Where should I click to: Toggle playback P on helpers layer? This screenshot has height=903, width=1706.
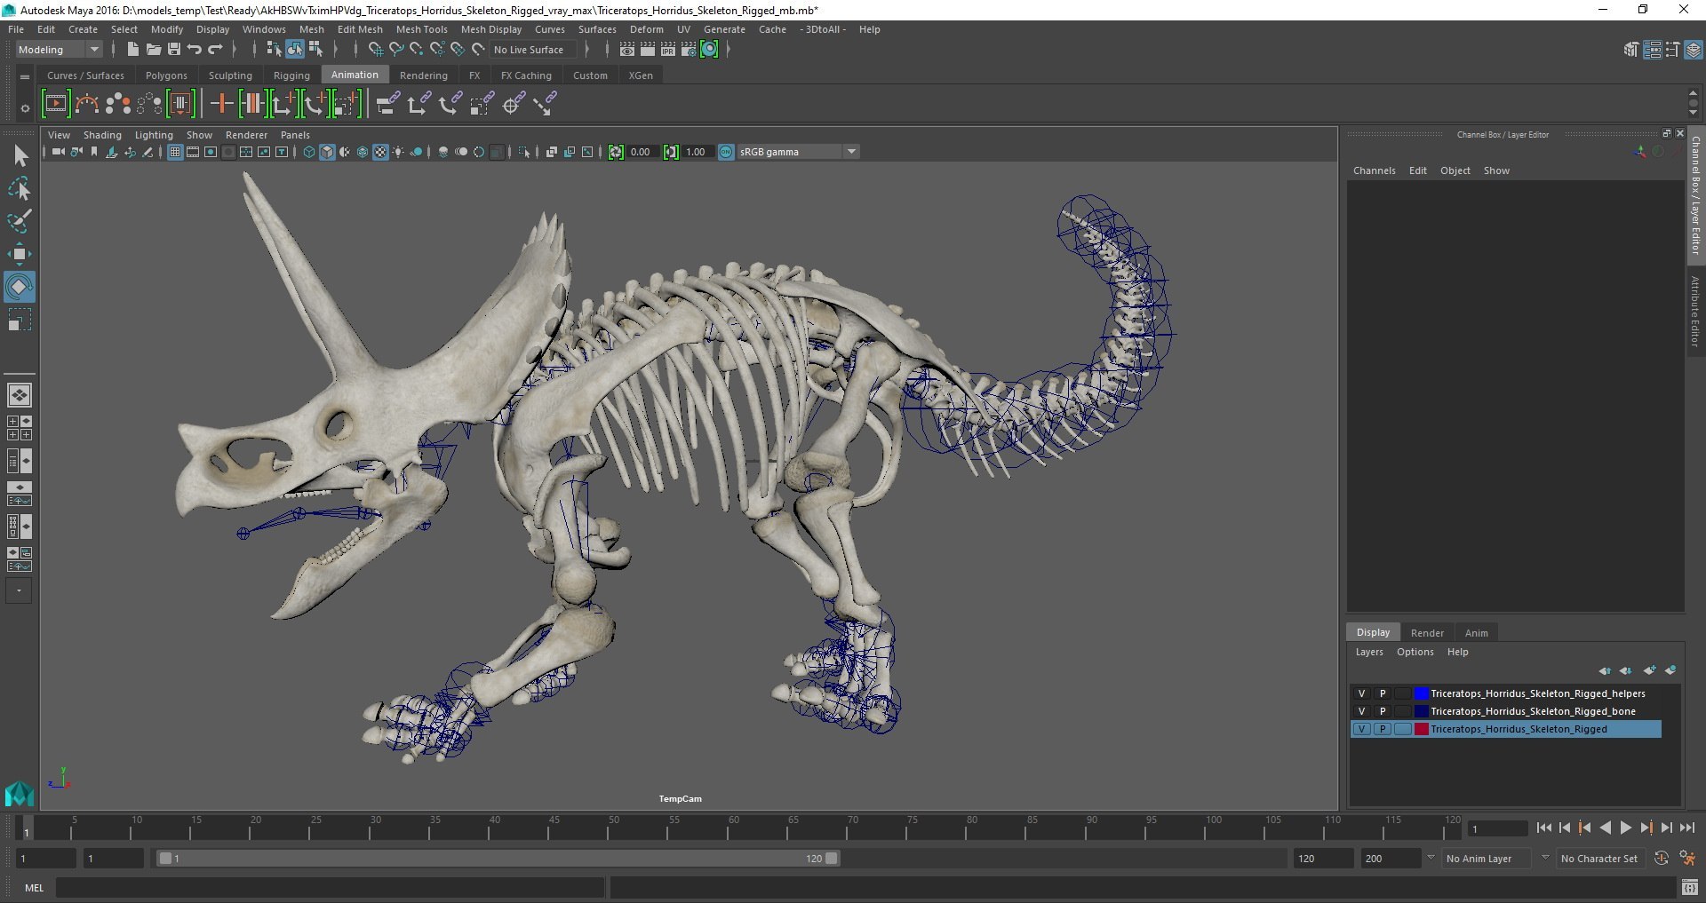coord(1383,693)
